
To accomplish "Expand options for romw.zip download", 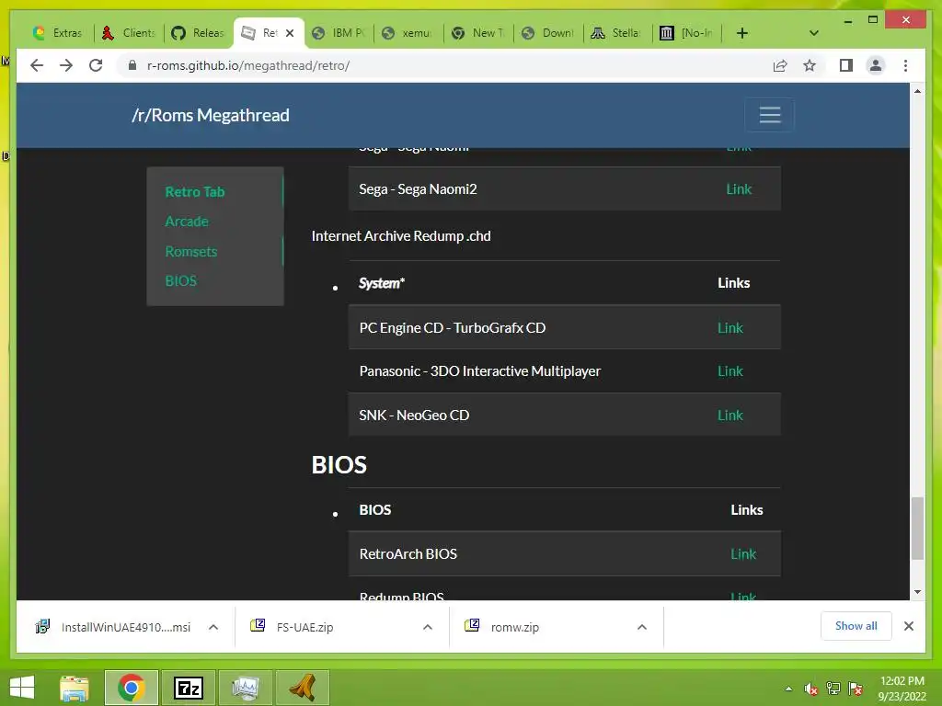I will (x=641, y=627).
